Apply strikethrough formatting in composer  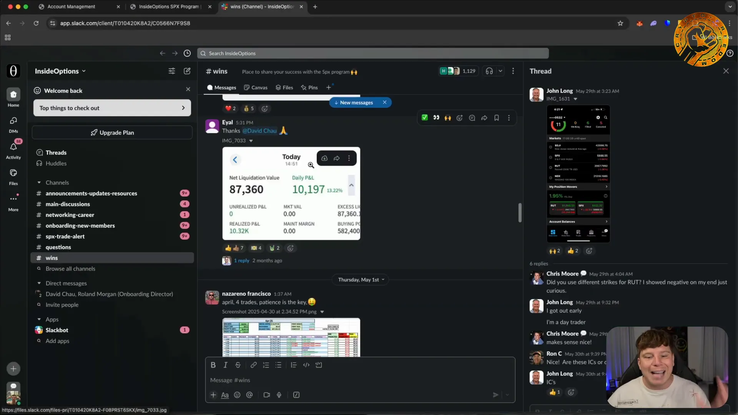[238, 365]
